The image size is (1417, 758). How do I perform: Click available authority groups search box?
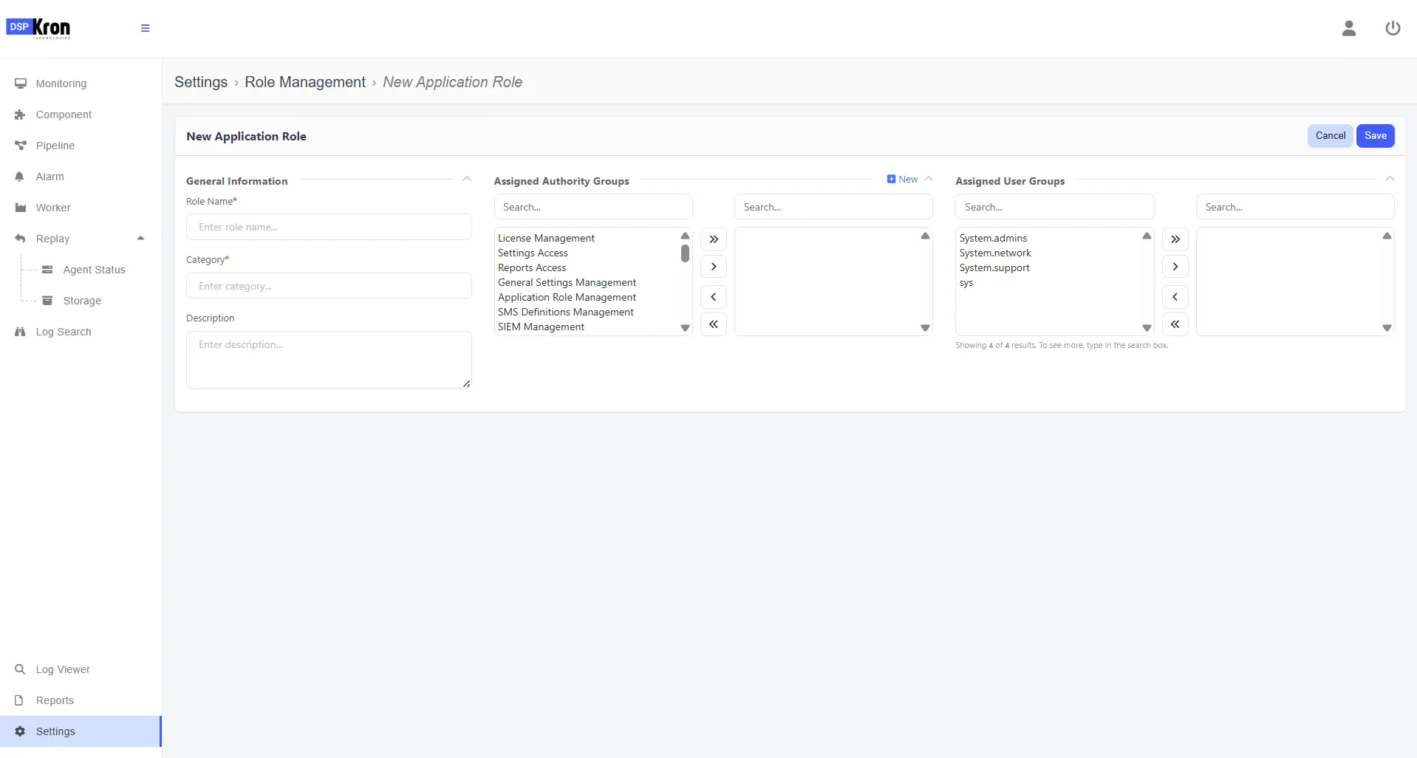tap(593, 207)
